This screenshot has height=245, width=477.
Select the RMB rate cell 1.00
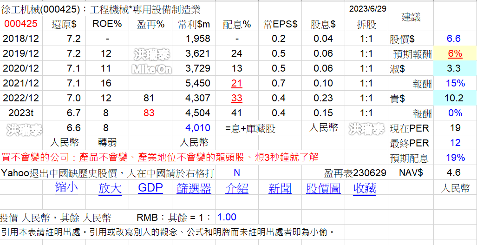227,217
